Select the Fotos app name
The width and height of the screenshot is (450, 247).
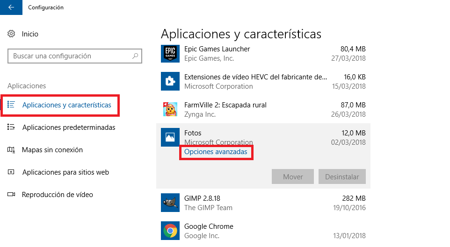point(193,133)
